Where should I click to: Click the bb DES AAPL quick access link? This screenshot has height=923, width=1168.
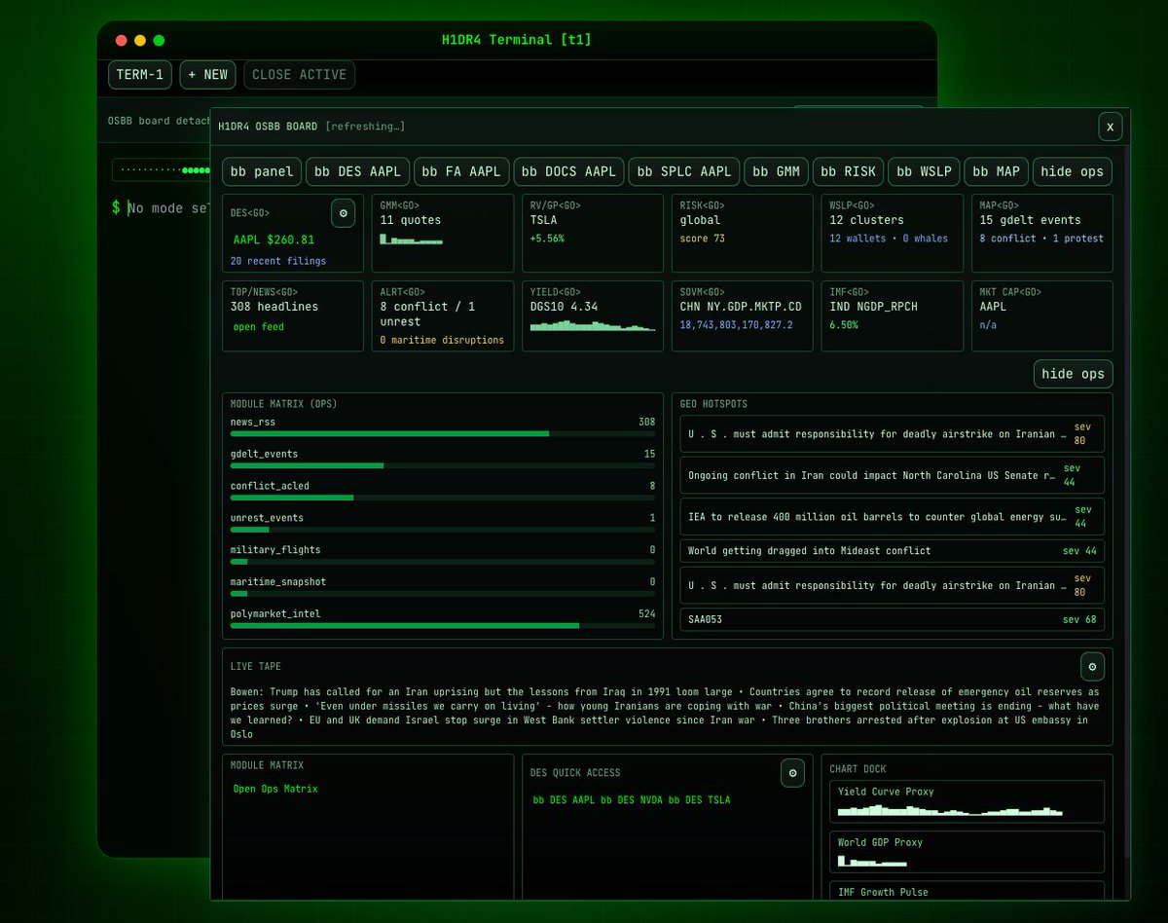[x=564, y=799]
